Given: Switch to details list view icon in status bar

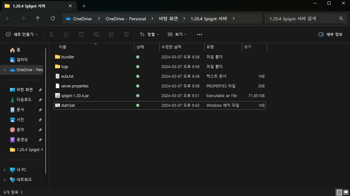Looking at the screenshot, I should 339,192.
